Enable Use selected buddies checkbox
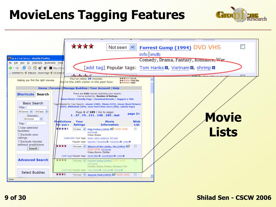The image size is (276, 207). (x=19, y=127)
